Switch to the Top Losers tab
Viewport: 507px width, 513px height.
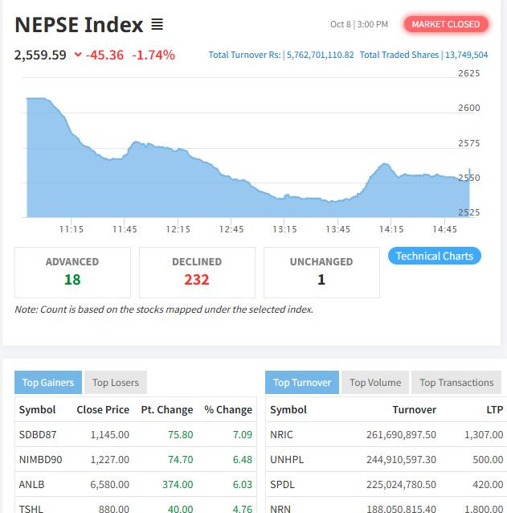tap(116, 383)
